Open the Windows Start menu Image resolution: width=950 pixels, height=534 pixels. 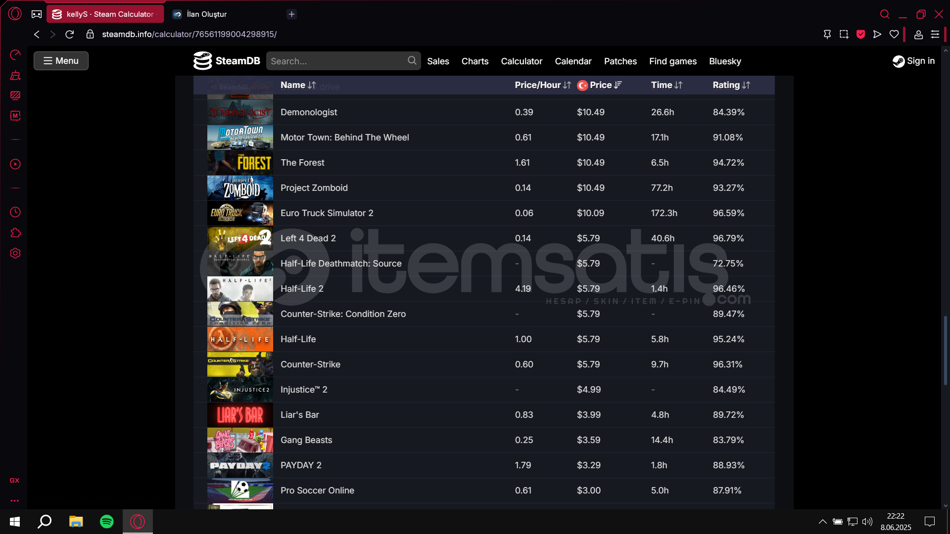tap(15, 521)
